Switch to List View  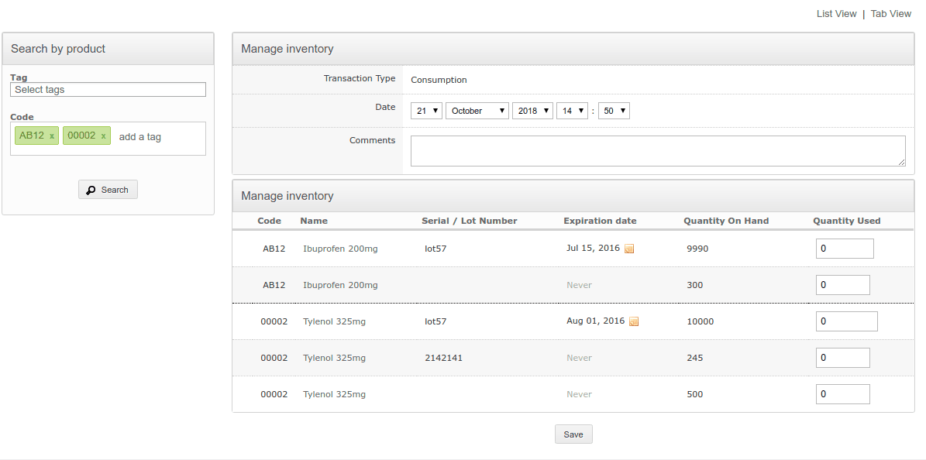pos(836,14)
